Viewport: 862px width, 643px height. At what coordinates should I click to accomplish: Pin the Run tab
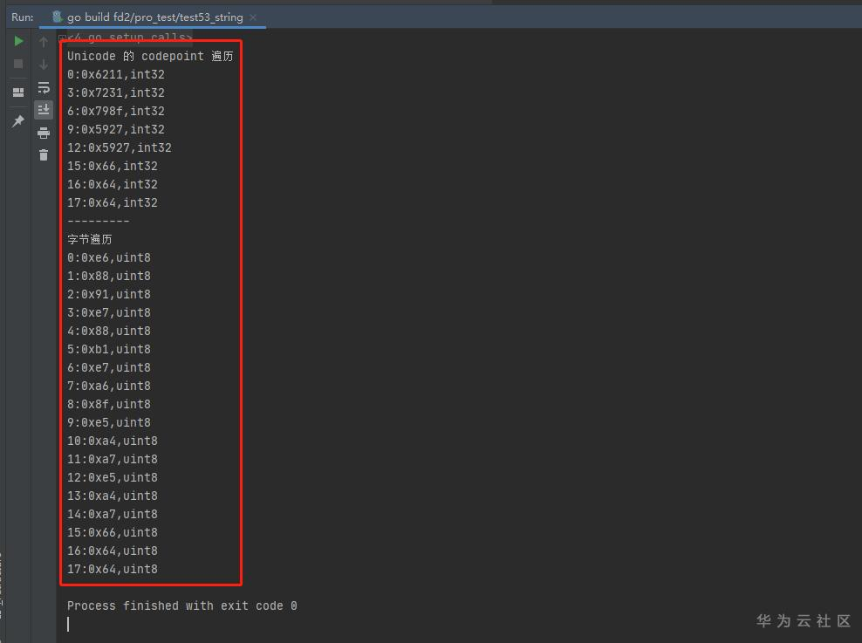(x=18, y=120)
